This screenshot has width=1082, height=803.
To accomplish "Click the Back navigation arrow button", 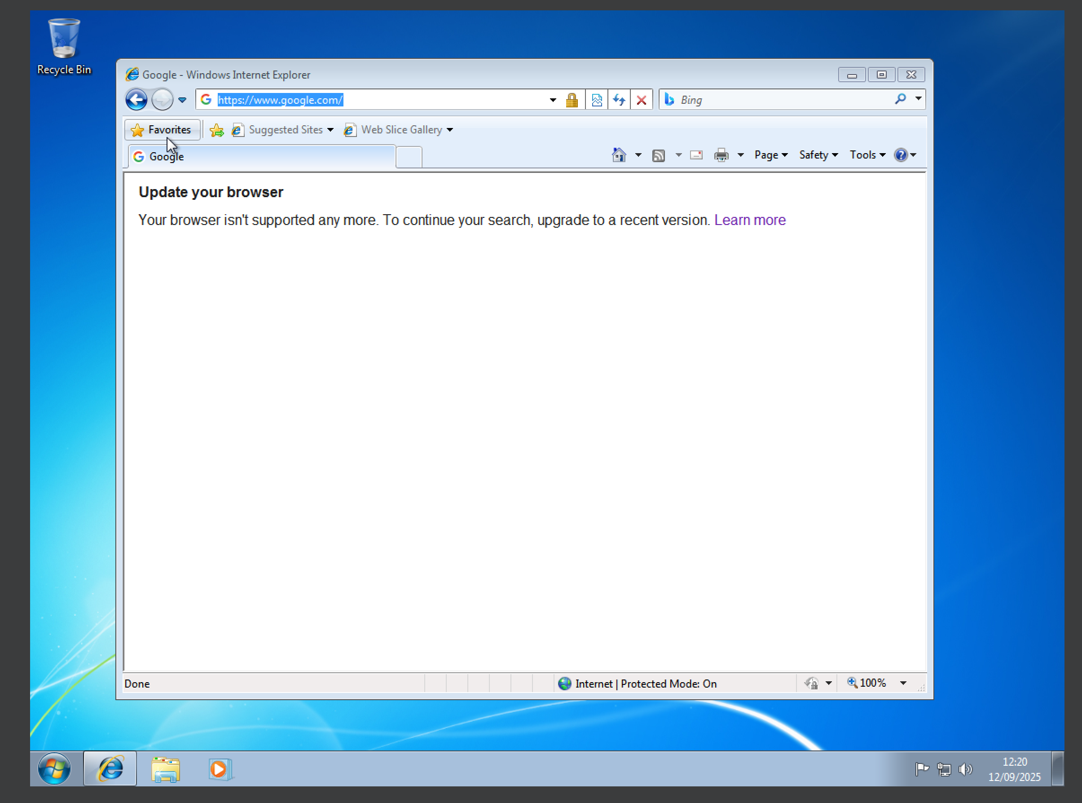I will click(x=136, y=100).
